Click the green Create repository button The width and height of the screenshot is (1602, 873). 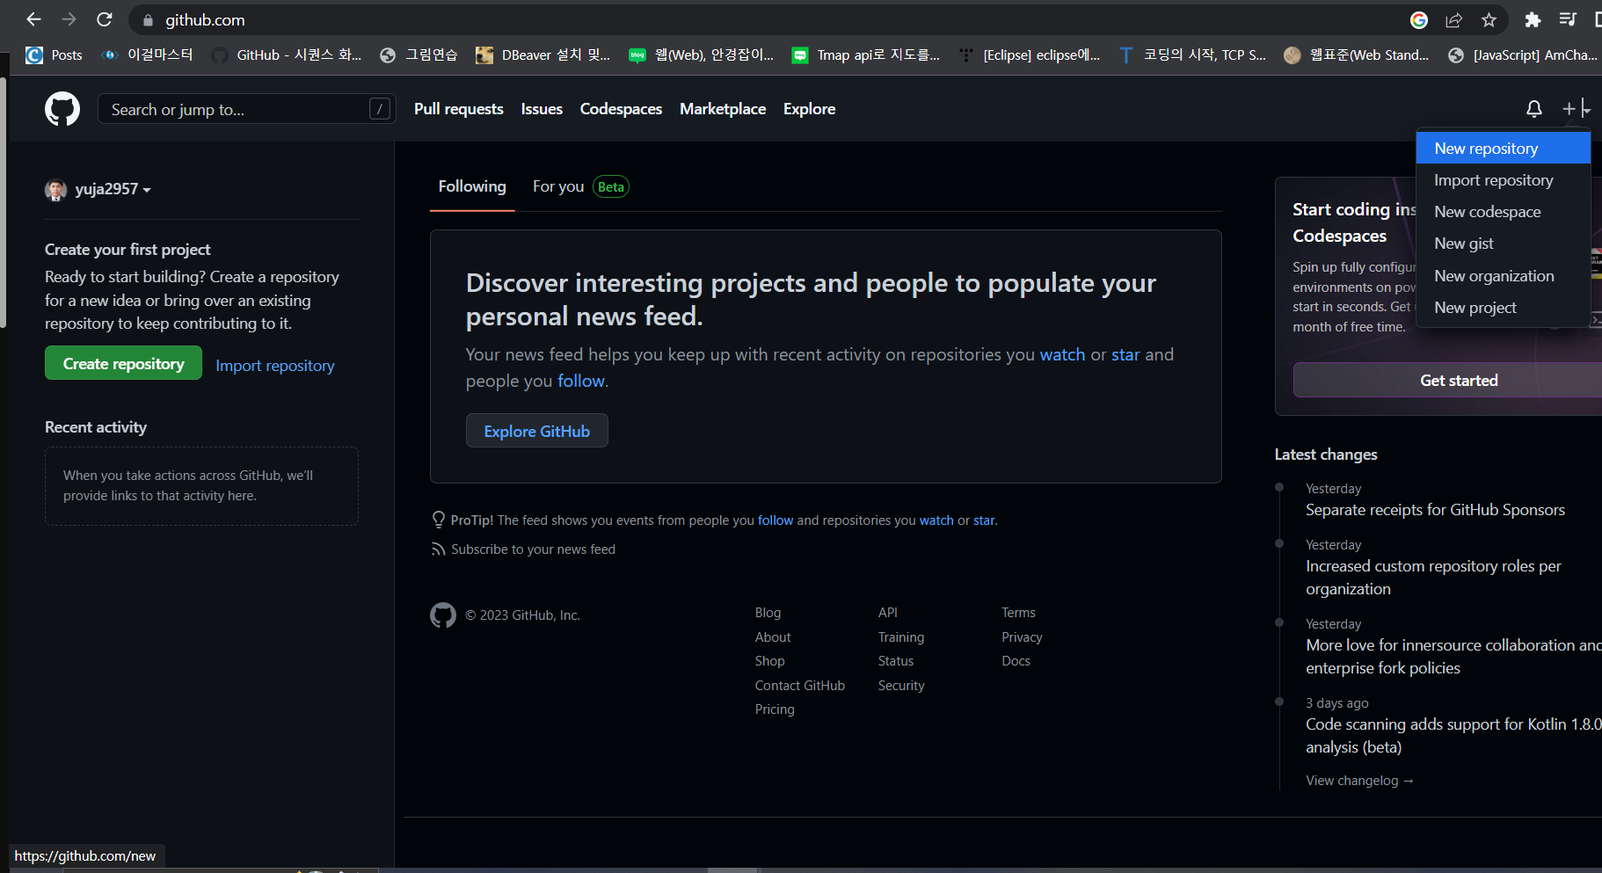123,363
